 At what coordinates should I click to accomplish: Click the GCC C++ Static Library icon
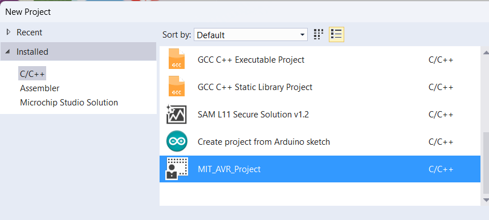(x=177, y=86)
